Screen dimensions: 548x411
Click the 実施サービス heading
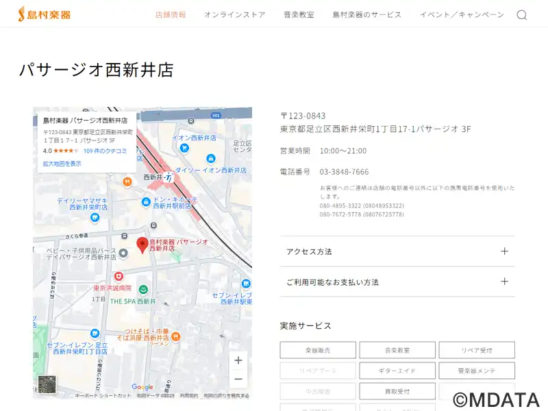(x=306, y=326)
